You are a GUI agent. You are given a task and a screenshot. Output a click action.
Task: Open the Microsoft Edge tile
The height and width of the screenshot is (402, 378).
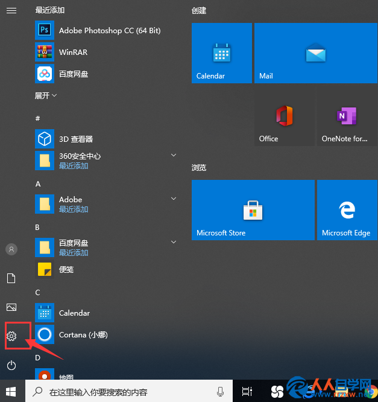[x=347, y=210]
